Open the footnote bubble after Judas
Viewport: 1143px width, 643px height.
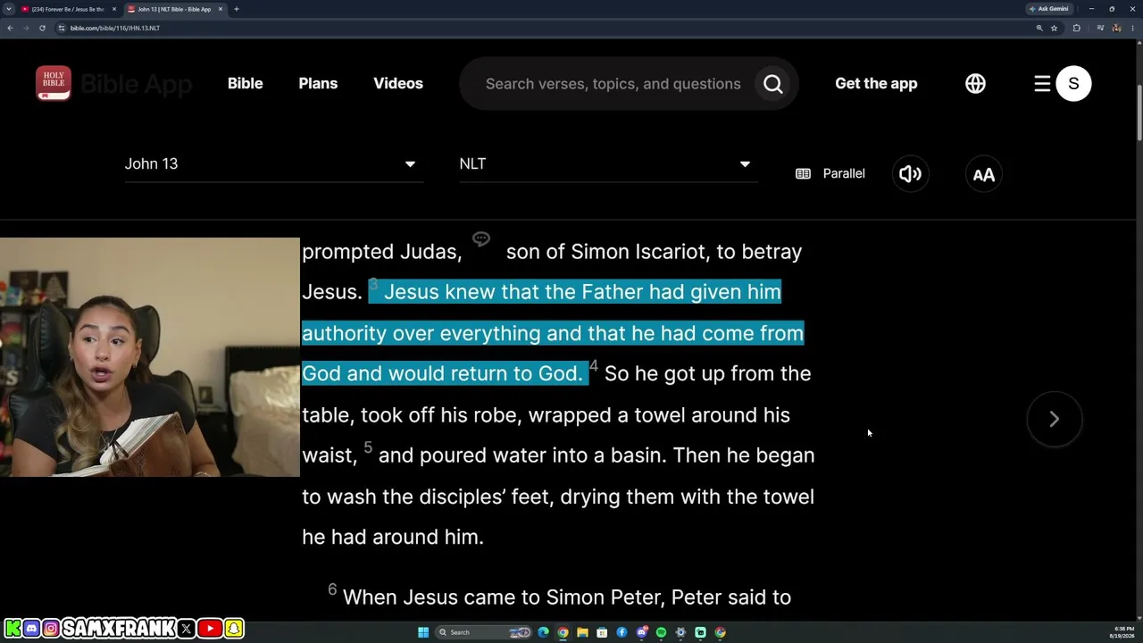coord(481,238)
